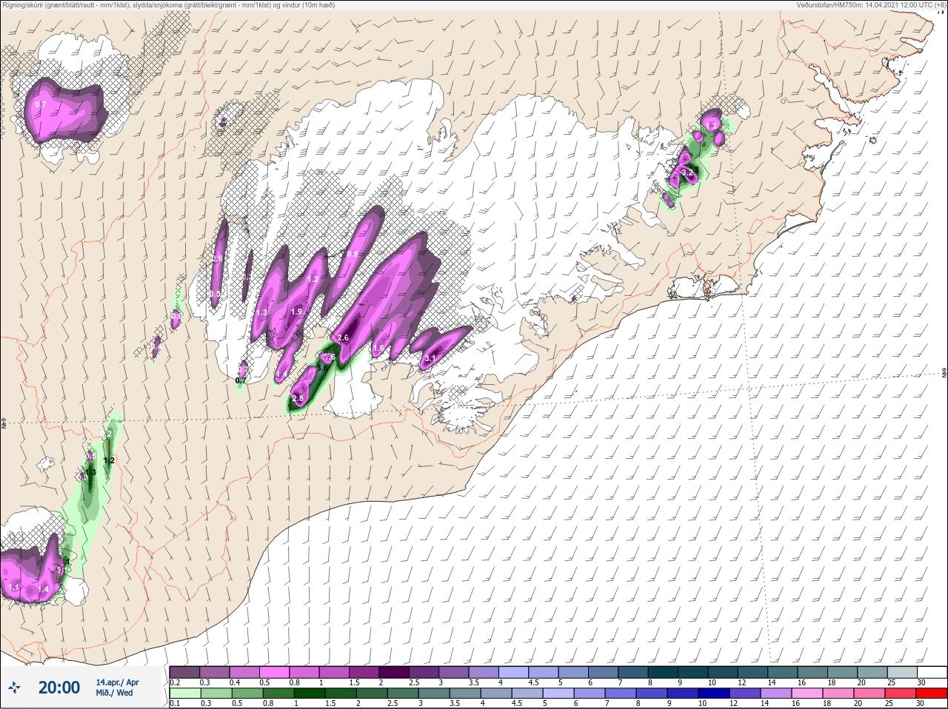948x709 pixels.
Task: Click the 20:00 forecast time label
Action: coord(59,688)
